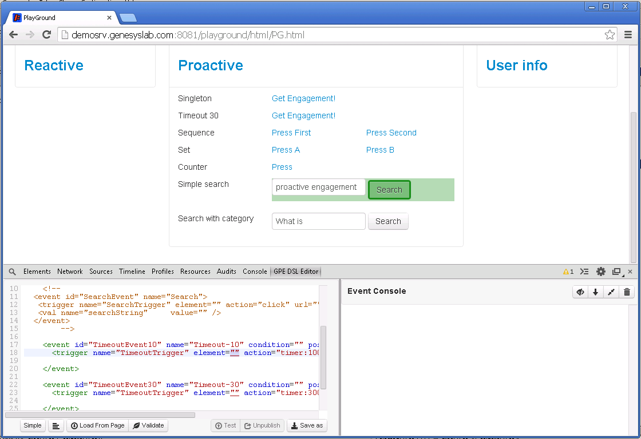Click the highlighted green Search button

(389, 190)
